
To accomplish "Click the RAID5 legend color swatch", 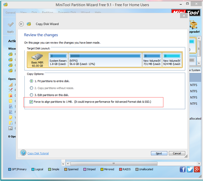I will (121, 169).
